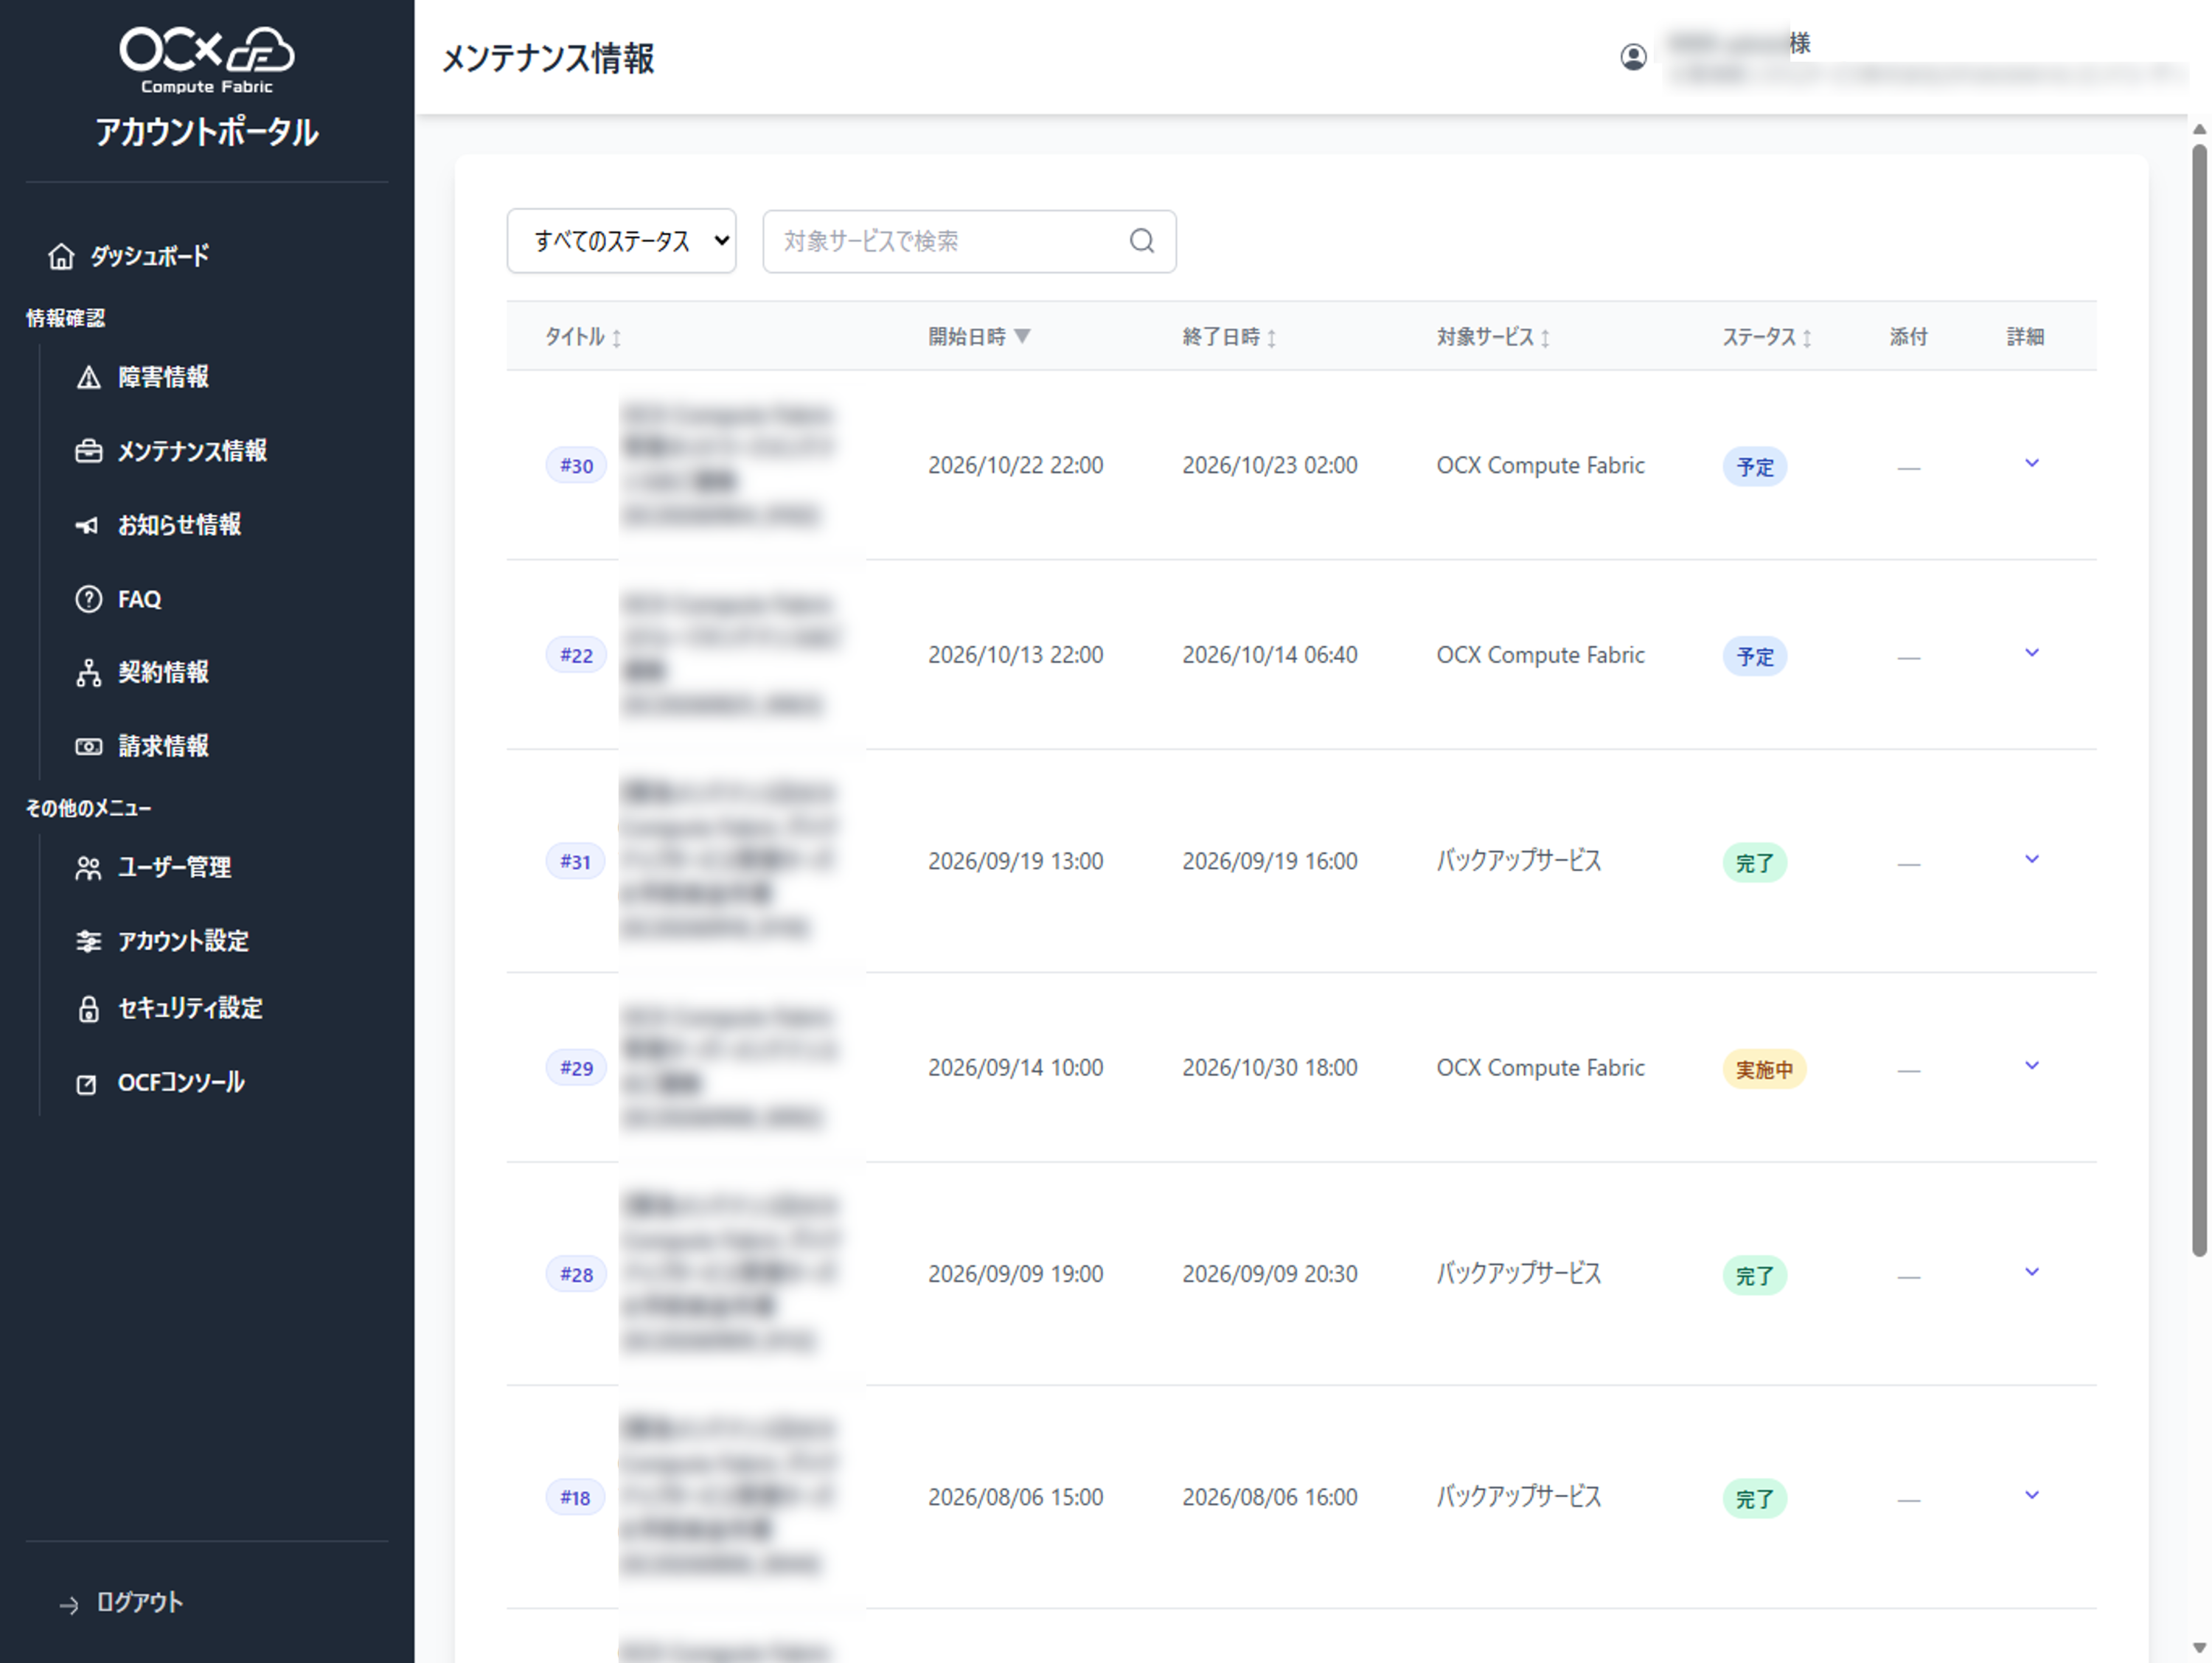Sort table by 対象サービス column
This screenshot has height=1663, width=2212.
1493,337
